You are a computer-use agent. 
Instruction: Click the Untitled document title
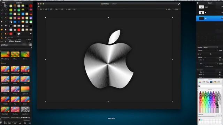tap(106, 4)
